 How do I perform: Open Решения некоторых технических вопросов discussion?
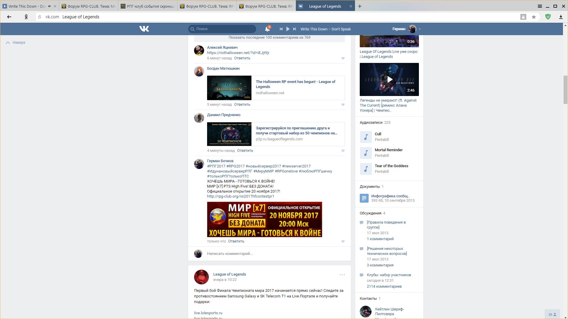(387, 251)
